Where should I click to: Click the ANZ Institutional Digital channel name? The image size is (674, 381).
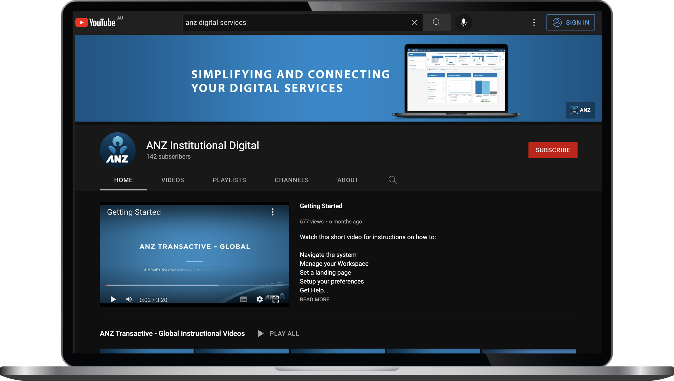click(x=202, y=146)
